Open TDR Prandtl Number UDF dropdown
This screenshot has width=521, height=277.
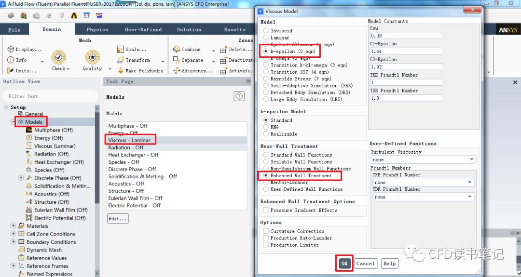424,197
